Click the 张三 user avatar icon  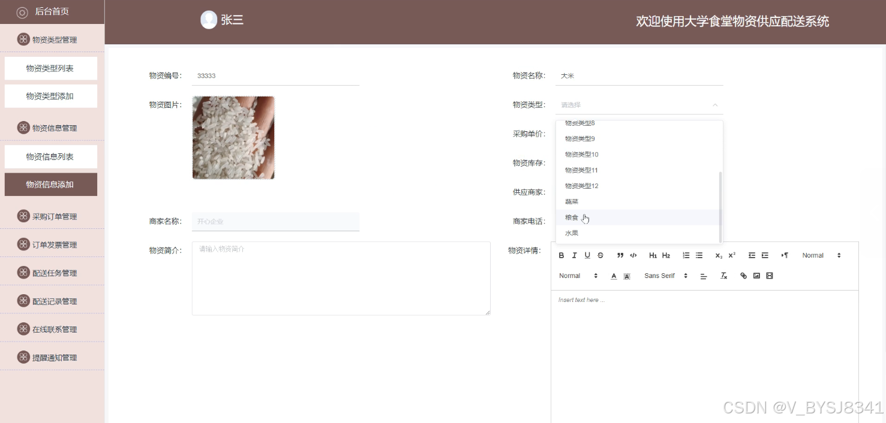pos(208,20)
